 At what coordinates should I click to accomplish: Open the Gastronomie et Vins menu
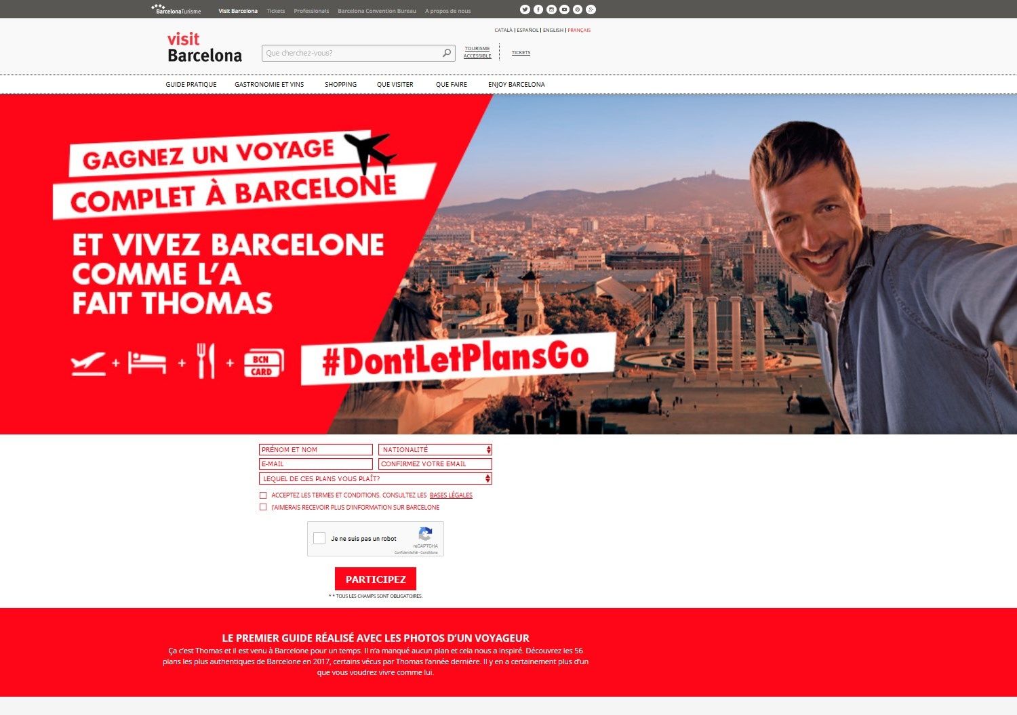click(x=269, y=85)
